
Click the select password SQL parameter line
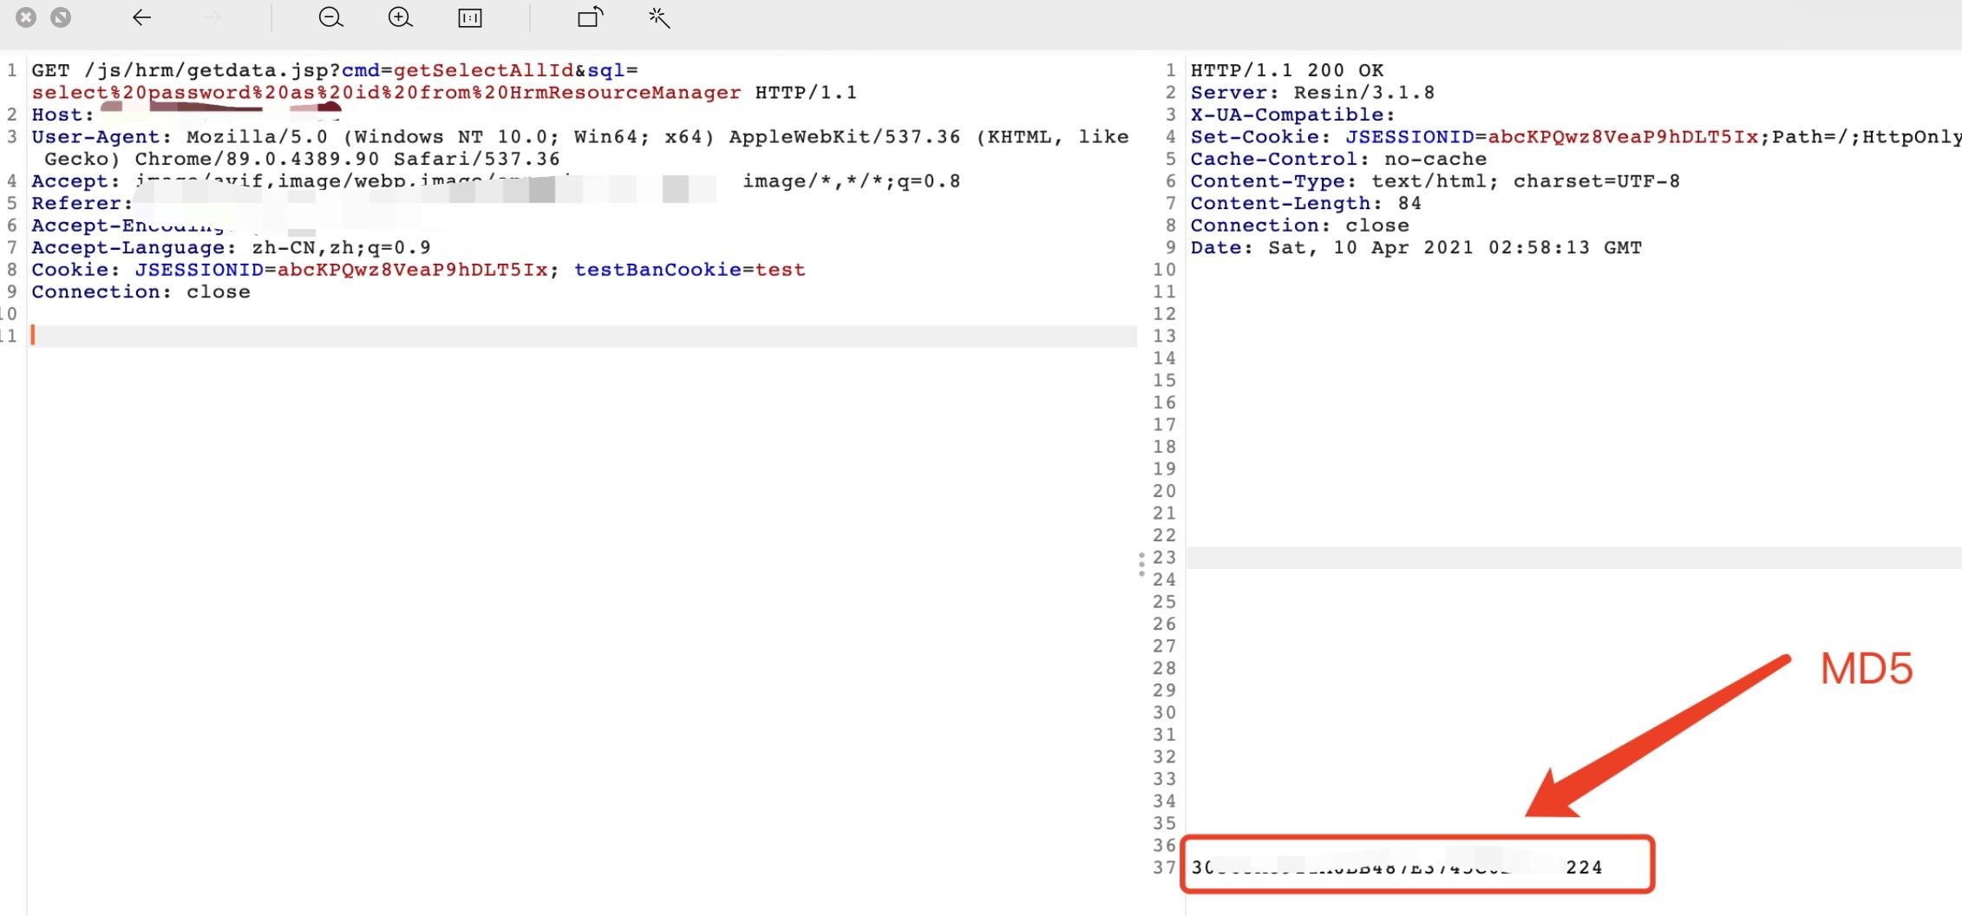[x=386, y=93]
